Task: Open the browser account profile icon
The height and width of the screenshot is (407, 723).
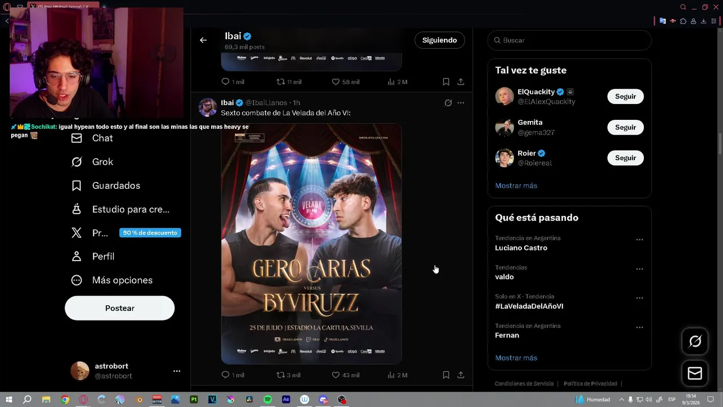Action: tap(694, 21)
